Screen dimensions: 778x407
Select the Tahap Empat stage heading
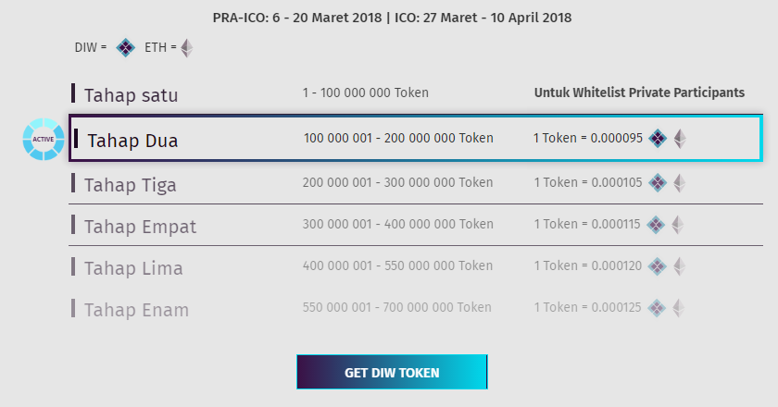point(141,227)
